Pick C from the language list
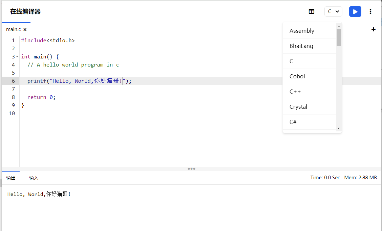This screenshot has height=231, width=382. tap(291, 61)
